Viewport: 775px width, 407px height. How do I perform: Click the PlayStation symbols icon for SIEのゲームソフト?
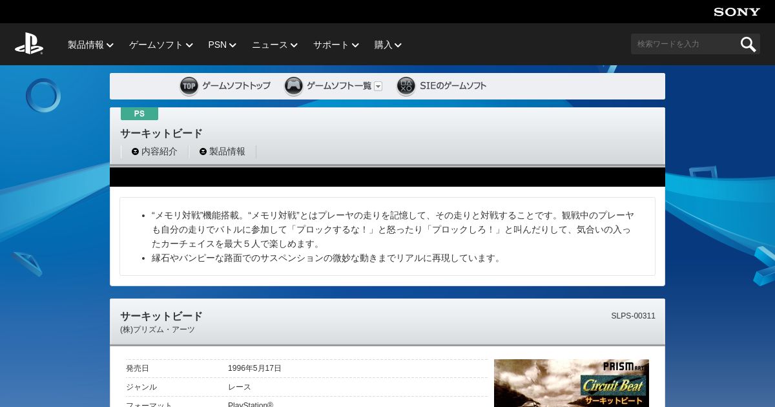406,86
